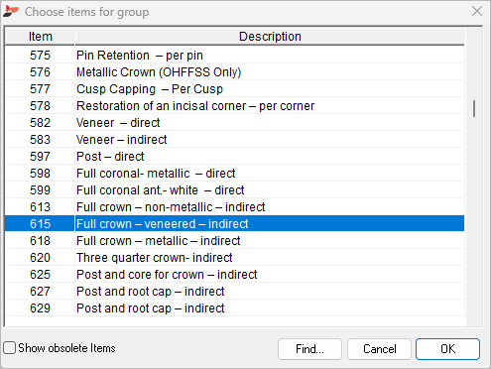Select Restoration of an incisal corner row
Image resolution: width=491 pixels, height=369 pixels.
click(235, 106)
